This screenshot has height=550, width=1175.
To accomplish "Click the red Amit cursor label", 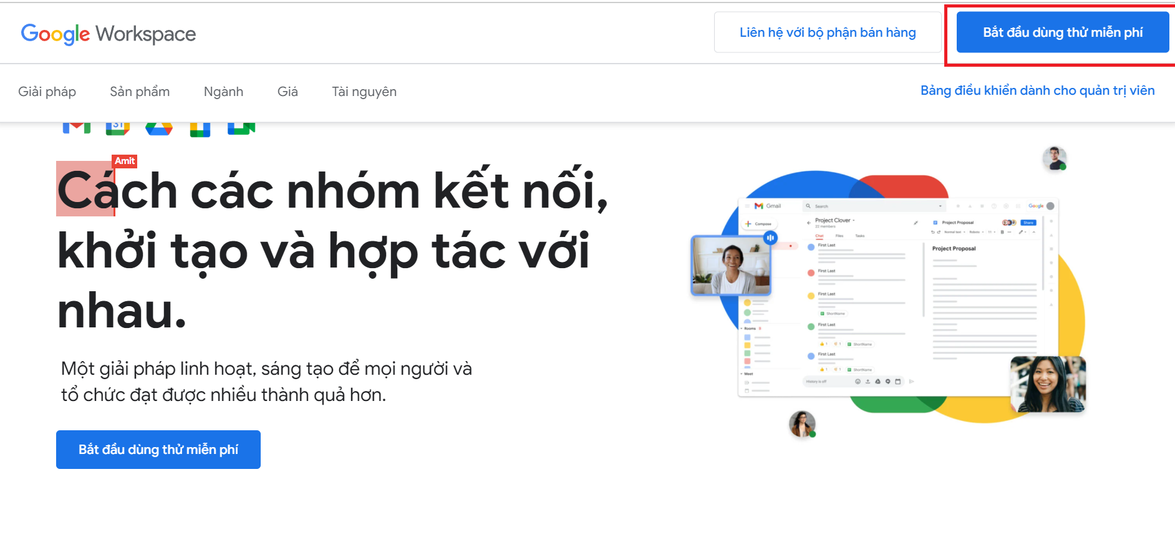I will point(125,161).
